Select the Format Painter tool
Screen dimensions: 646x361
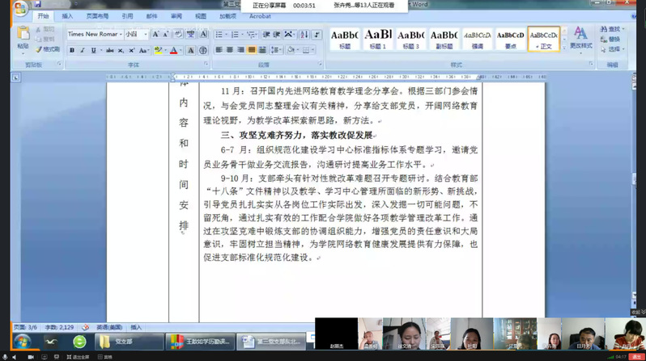(x=49, y=49)
